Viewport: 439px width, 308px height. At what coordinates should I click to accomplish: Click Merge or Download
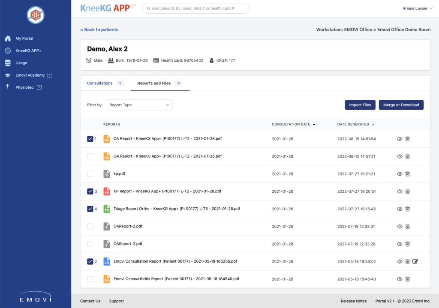pos(401,105)
